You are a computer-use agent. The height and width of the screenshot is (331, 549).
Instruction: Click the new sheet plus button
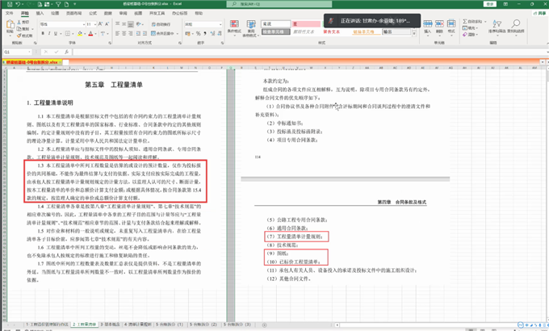point(264,325)
